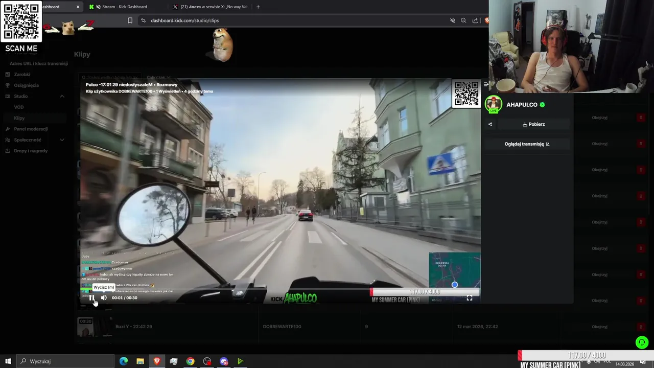Open Brave browser from taskbar
The image size is (654, 368).
tap(157, 361)
